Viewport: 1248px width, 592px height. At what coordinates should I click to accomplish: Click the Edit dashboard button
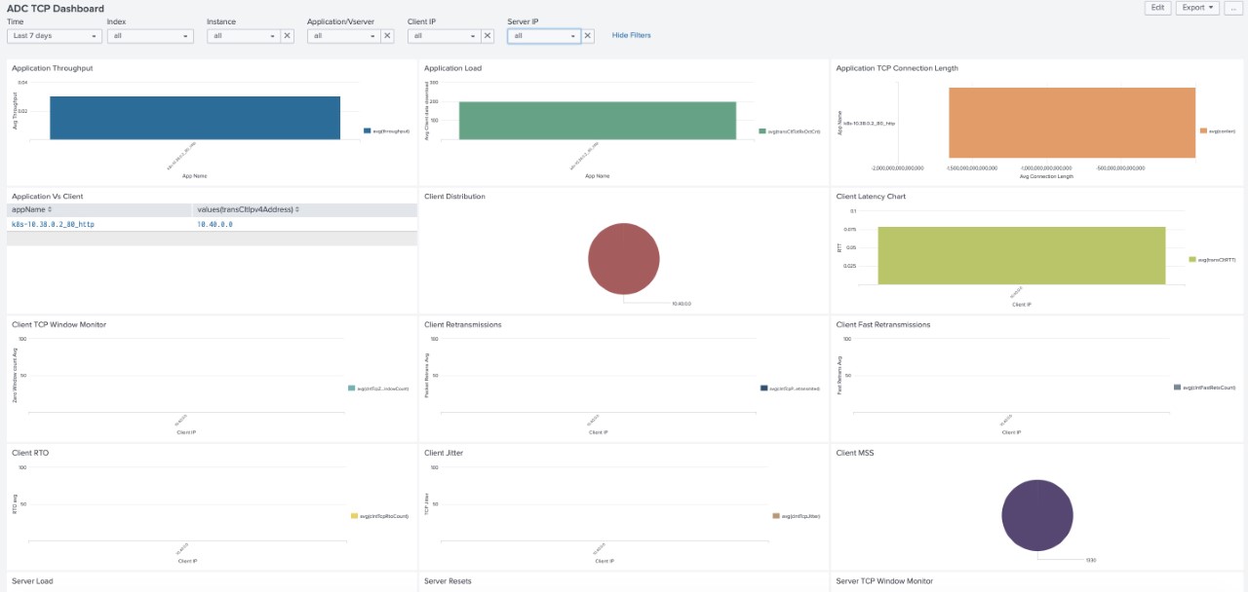[1157, 8]
